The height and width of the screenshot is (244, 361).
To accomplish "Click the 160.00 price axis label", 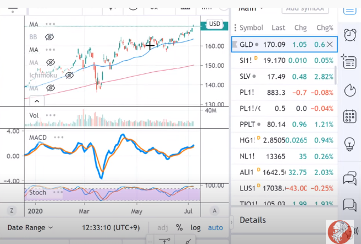I will pyautogui.click(x=215, y=46).
